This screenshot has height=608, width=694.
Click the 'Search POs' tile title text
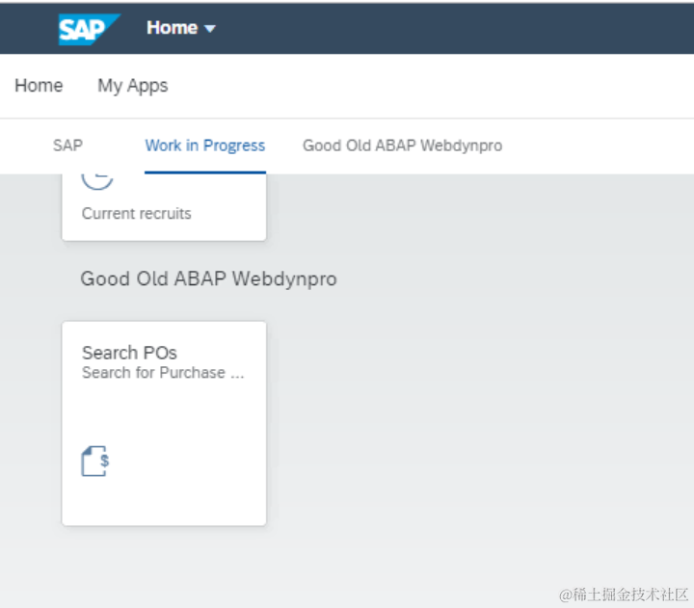[129, 353]
